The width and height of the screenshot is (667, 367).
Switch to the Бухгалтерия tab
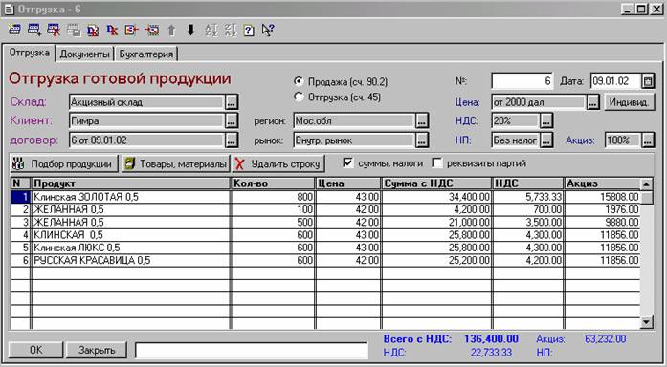pos(145,54)
